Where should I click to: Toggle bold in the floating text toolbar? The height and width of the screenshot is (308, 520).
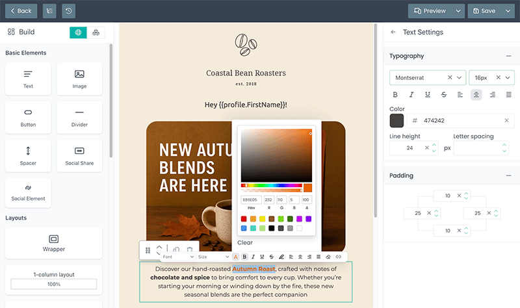click(244, 257)
